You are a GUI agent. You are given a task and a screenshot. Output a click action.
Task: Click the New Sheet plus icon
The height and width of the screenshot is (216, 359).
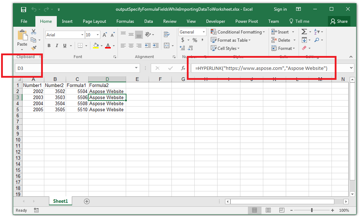click(86, 201)
